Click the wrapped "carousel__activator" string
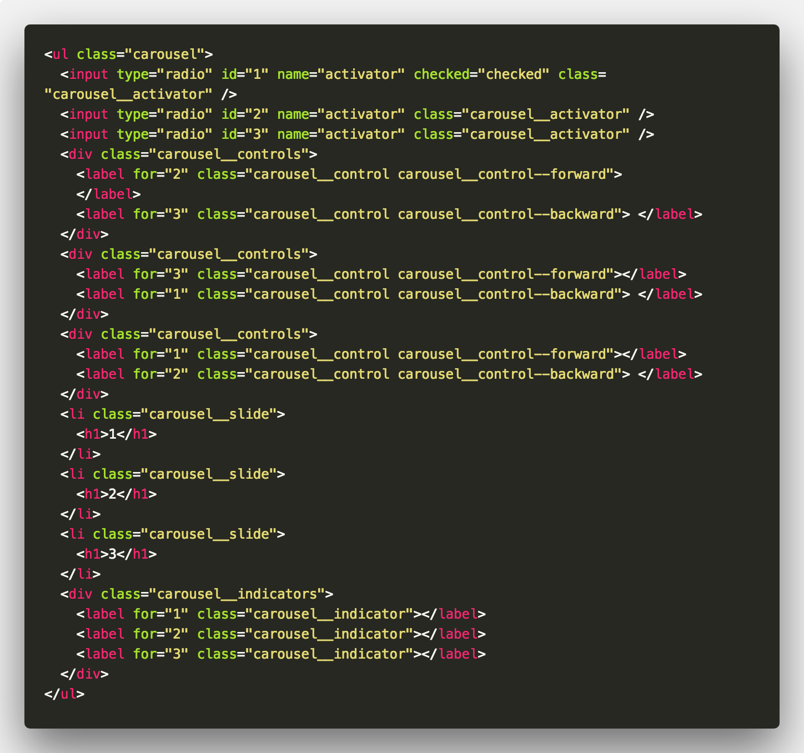The image size is (804, 753). pos(129,94)
